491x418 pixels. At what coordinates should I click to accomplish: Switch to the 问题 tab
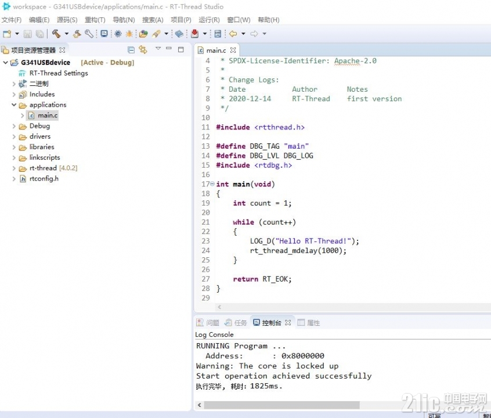coord(208,322)
